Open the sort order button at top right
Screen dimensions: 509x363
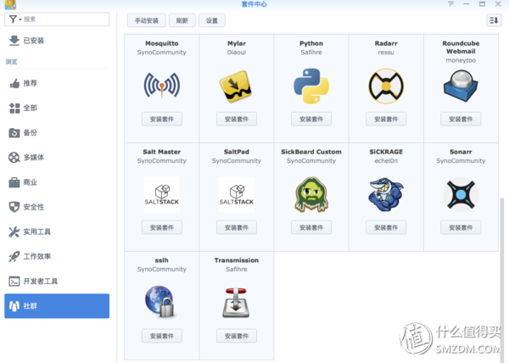tap(494, 20)
